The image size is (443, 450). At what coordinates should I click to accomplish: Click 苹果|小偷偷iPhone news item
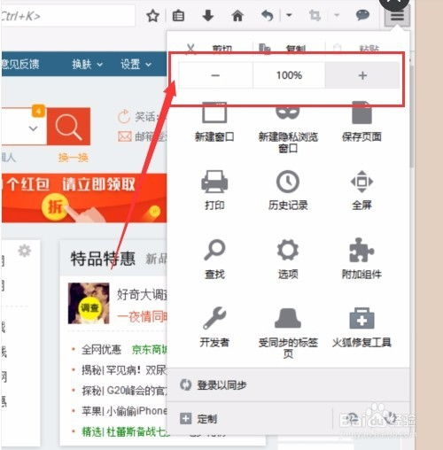(x=124, y=411)
